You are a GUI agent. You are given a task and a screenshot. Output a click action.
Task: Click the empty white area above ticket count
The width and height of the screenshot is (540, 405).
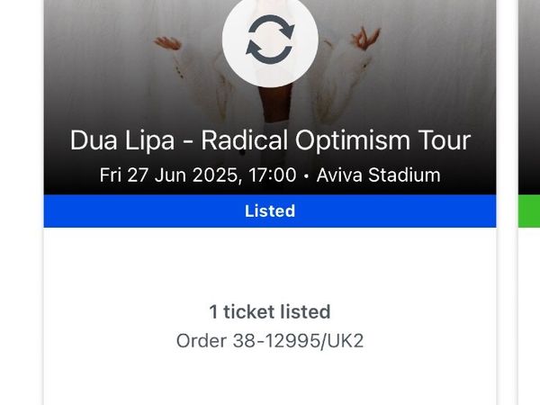(270, 264)
